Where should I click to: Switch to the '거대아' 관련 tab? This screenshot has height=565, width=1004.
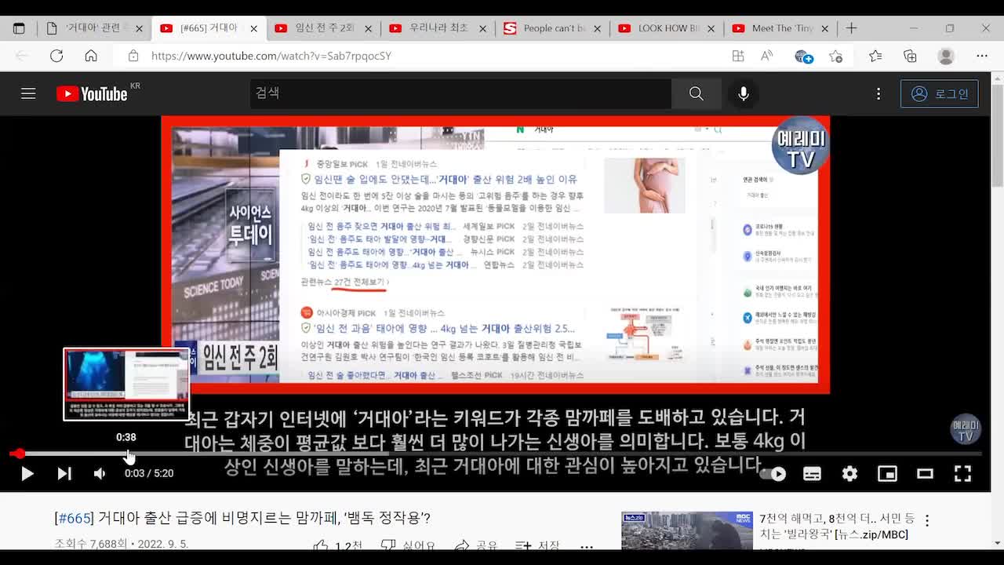[93, 28]
